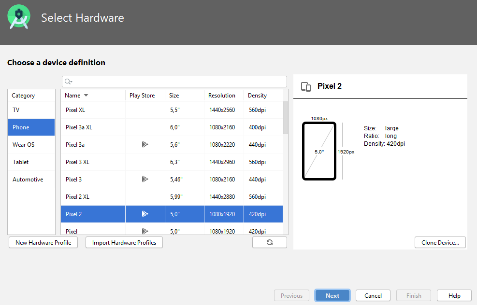Choose the Automotive category
Image resolution: width=477 pixels, height=305 pixels.
(x=31, y=179)
